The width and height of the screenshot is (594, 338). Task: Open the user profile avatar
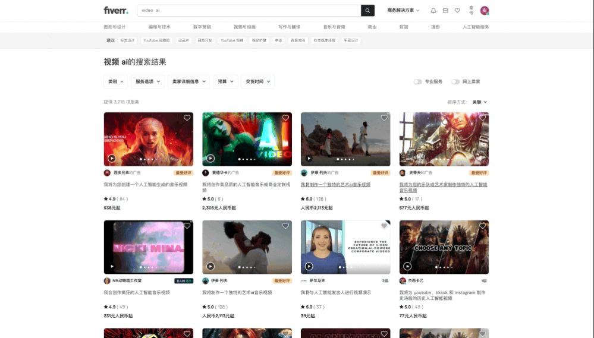pyautogui.click(x=485, y=11)
